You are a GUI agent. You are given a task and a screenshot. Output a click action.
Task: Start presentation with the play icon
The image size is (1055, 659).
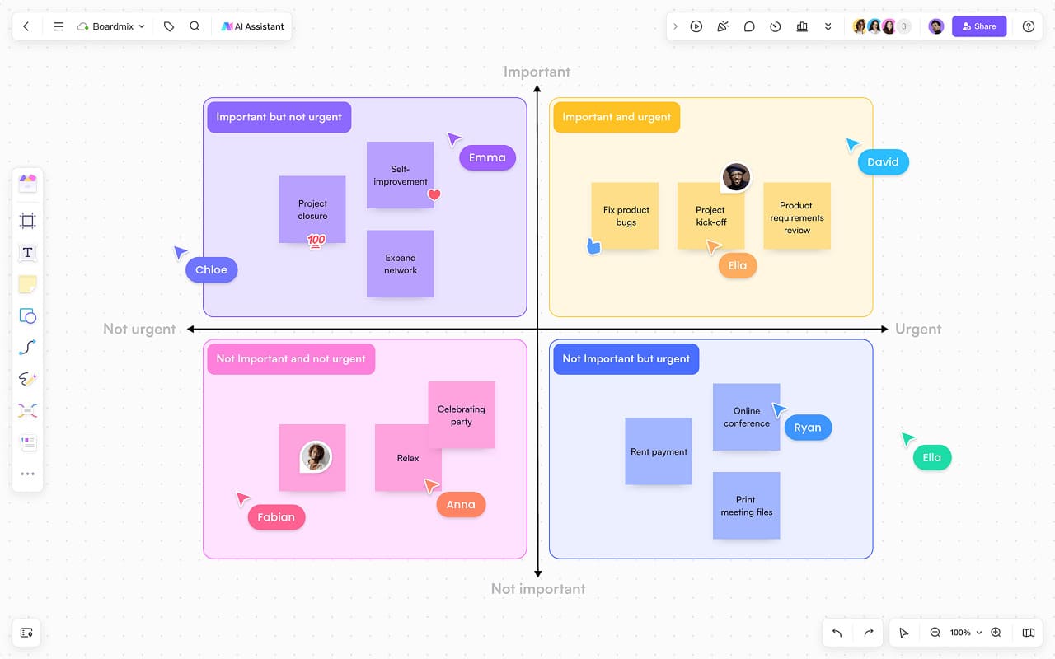coord(696,26)
